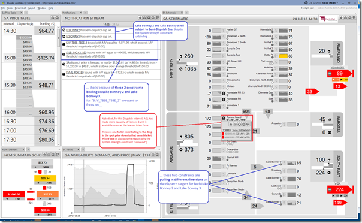Click the clock icon beside the date in title bar
Image resolution: width=362 pixels, height=223 pixels.
(306, 3)
